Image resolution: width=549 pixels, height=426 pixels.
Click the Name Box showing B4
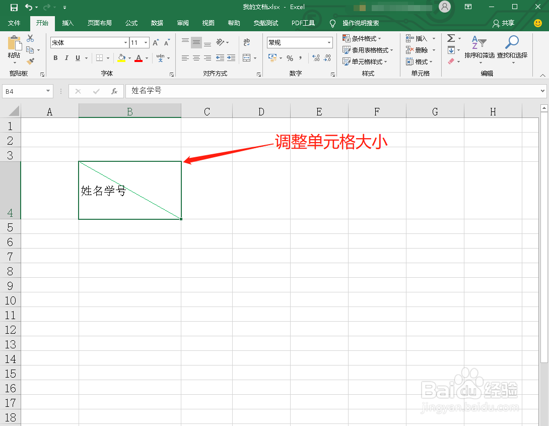point(28,91)
